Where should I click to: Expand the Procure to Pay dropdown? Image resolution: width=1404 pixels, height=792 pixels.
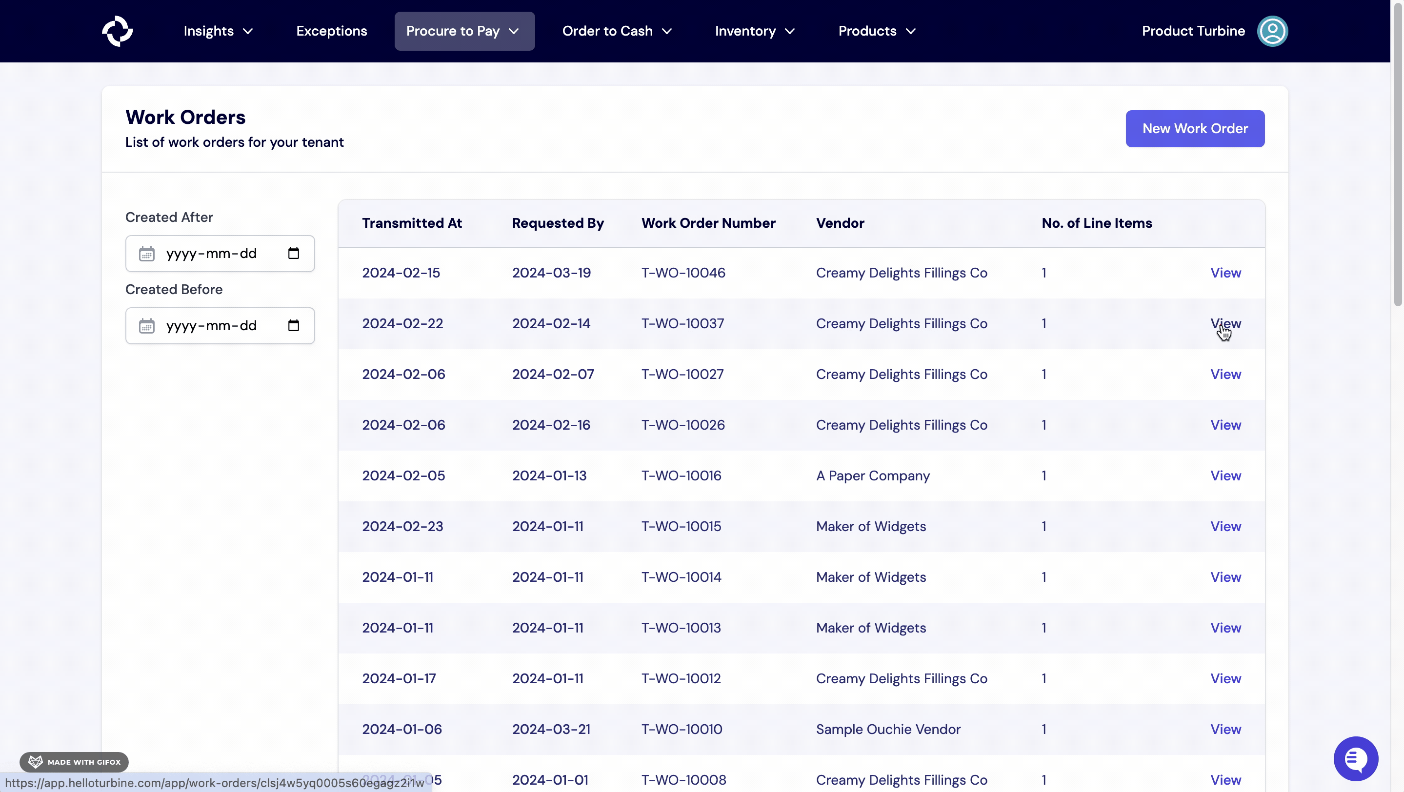tap(464, 31)
